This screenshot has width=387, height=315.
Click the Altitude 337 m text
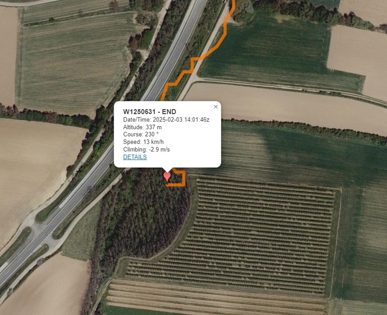pyautogui.click(x=142, y=127)
